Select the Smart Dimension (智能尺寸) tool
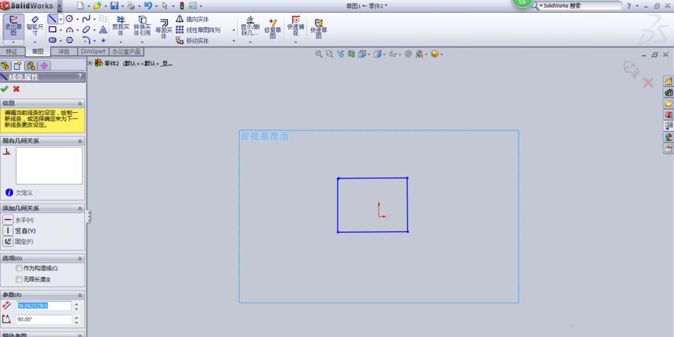 pyautogui.click(x=35, y=27)
